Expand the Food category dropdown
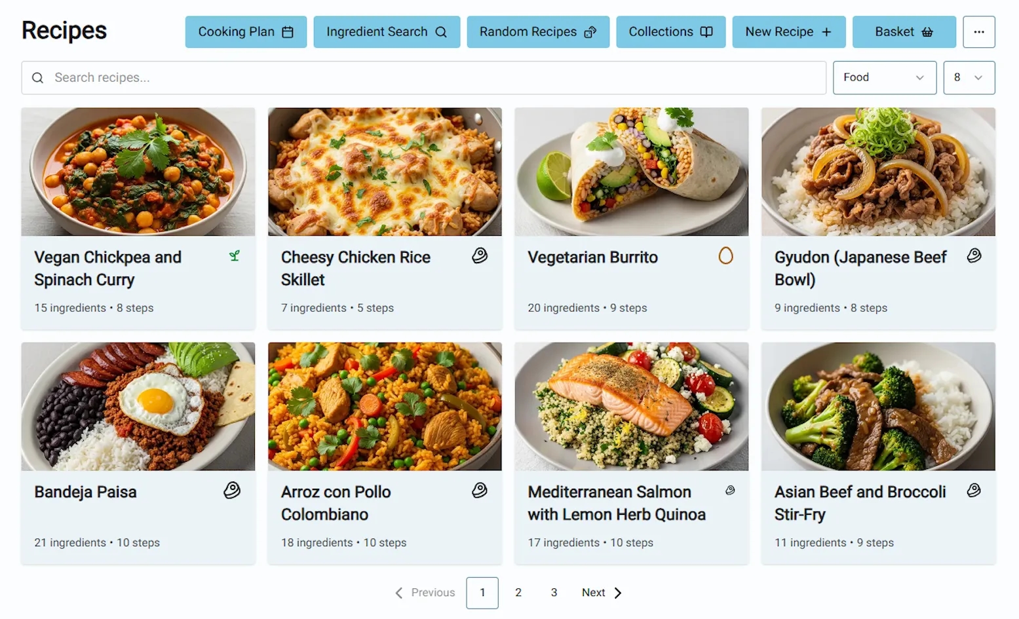 [x=884, y=77]
